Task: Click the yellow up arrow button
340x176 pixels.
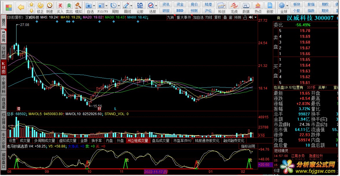Action: [31, 4]
